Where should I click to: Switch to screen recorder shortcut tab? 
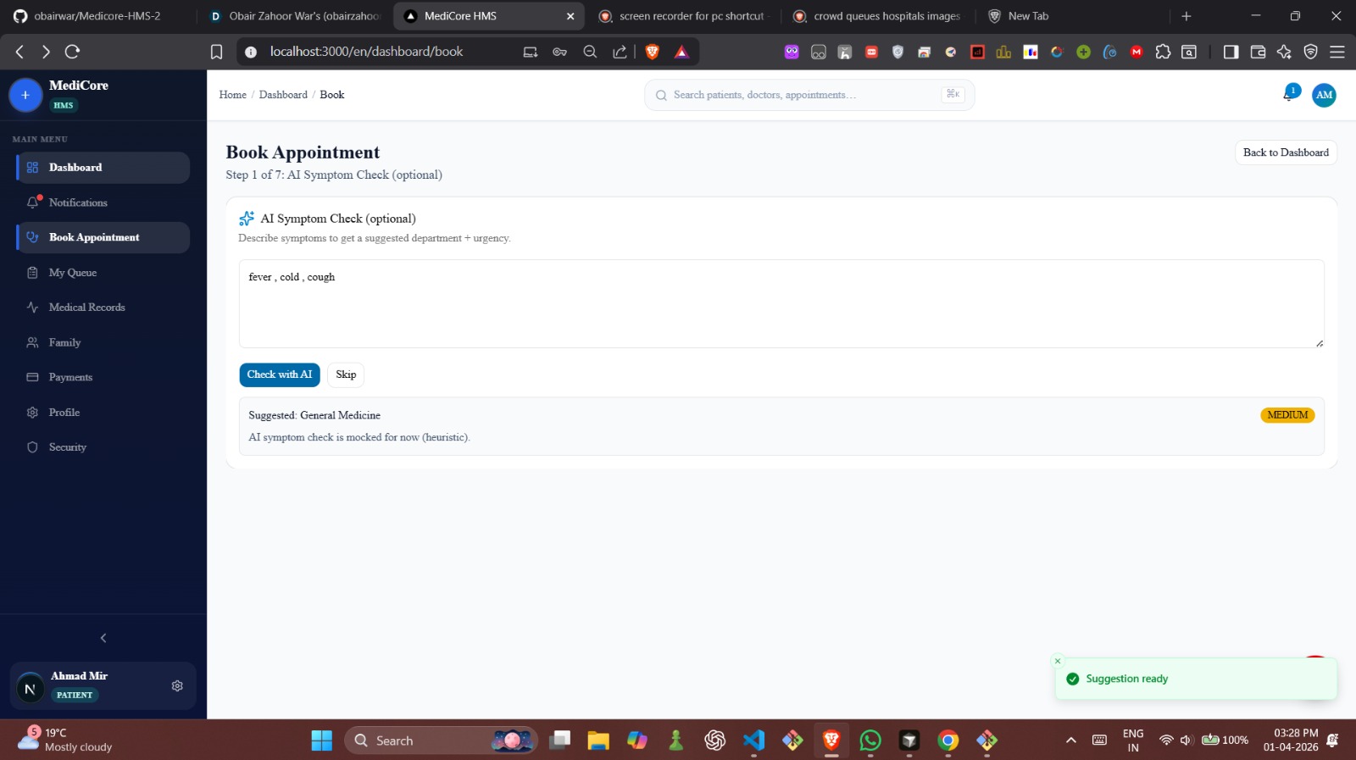click(x=684, y=16)
